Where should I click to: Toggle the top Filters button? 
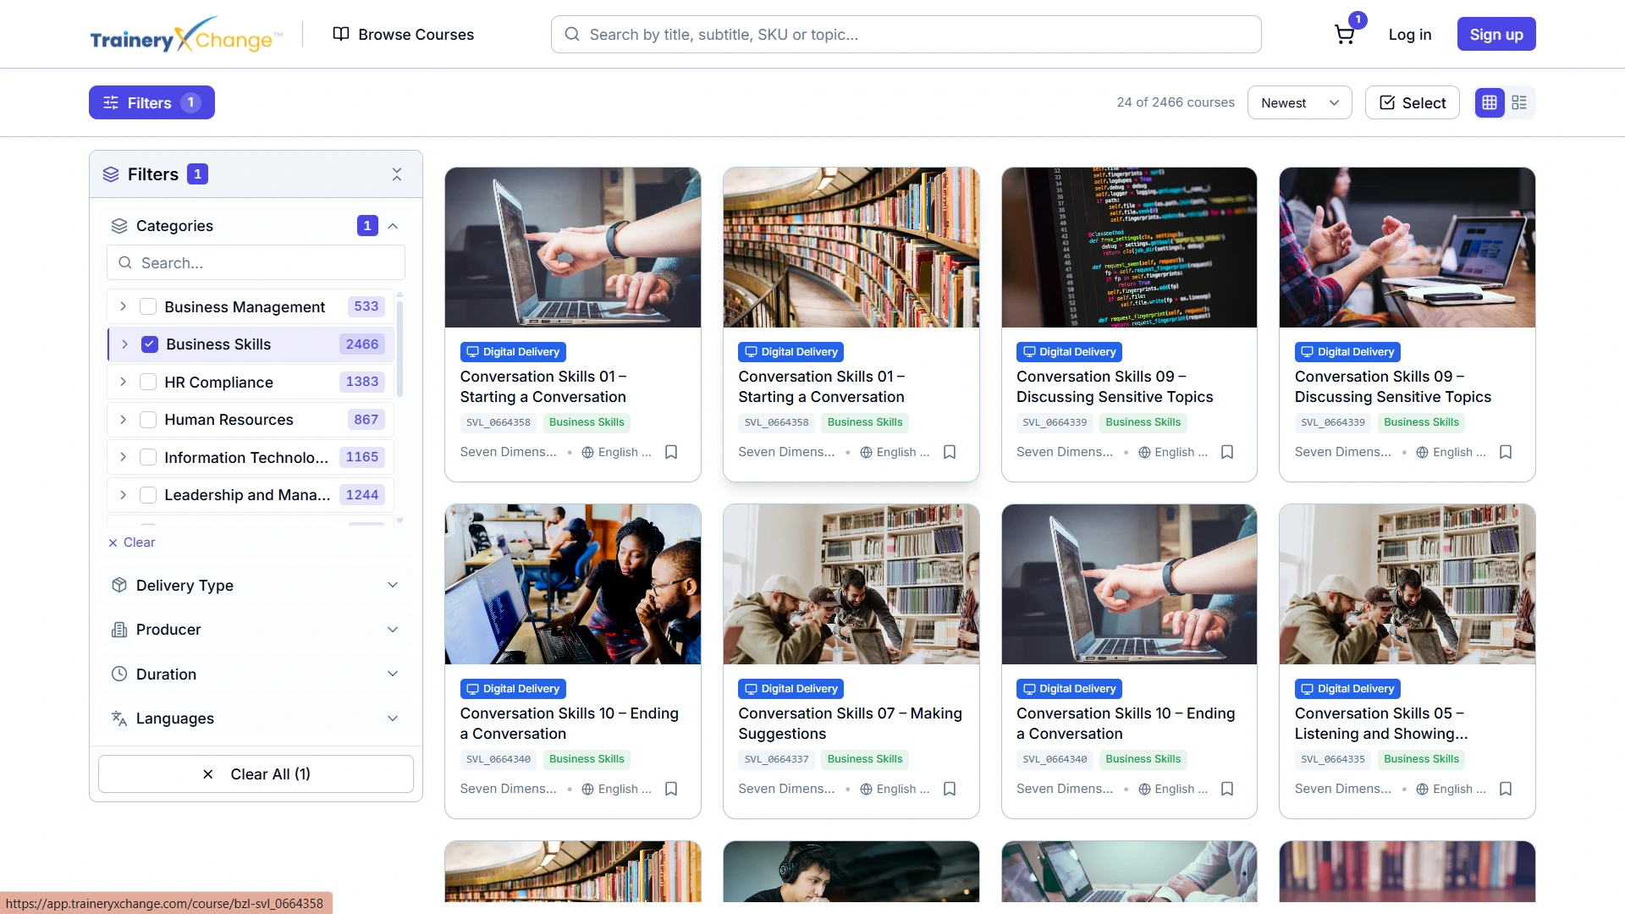point(151,102)
